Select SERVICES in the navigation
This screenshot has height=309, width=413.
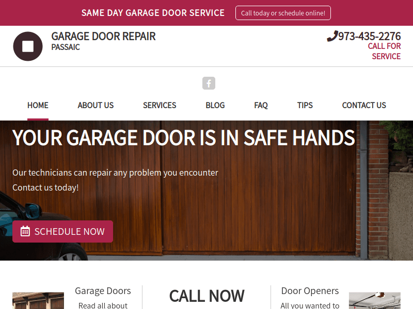[160, 105]
